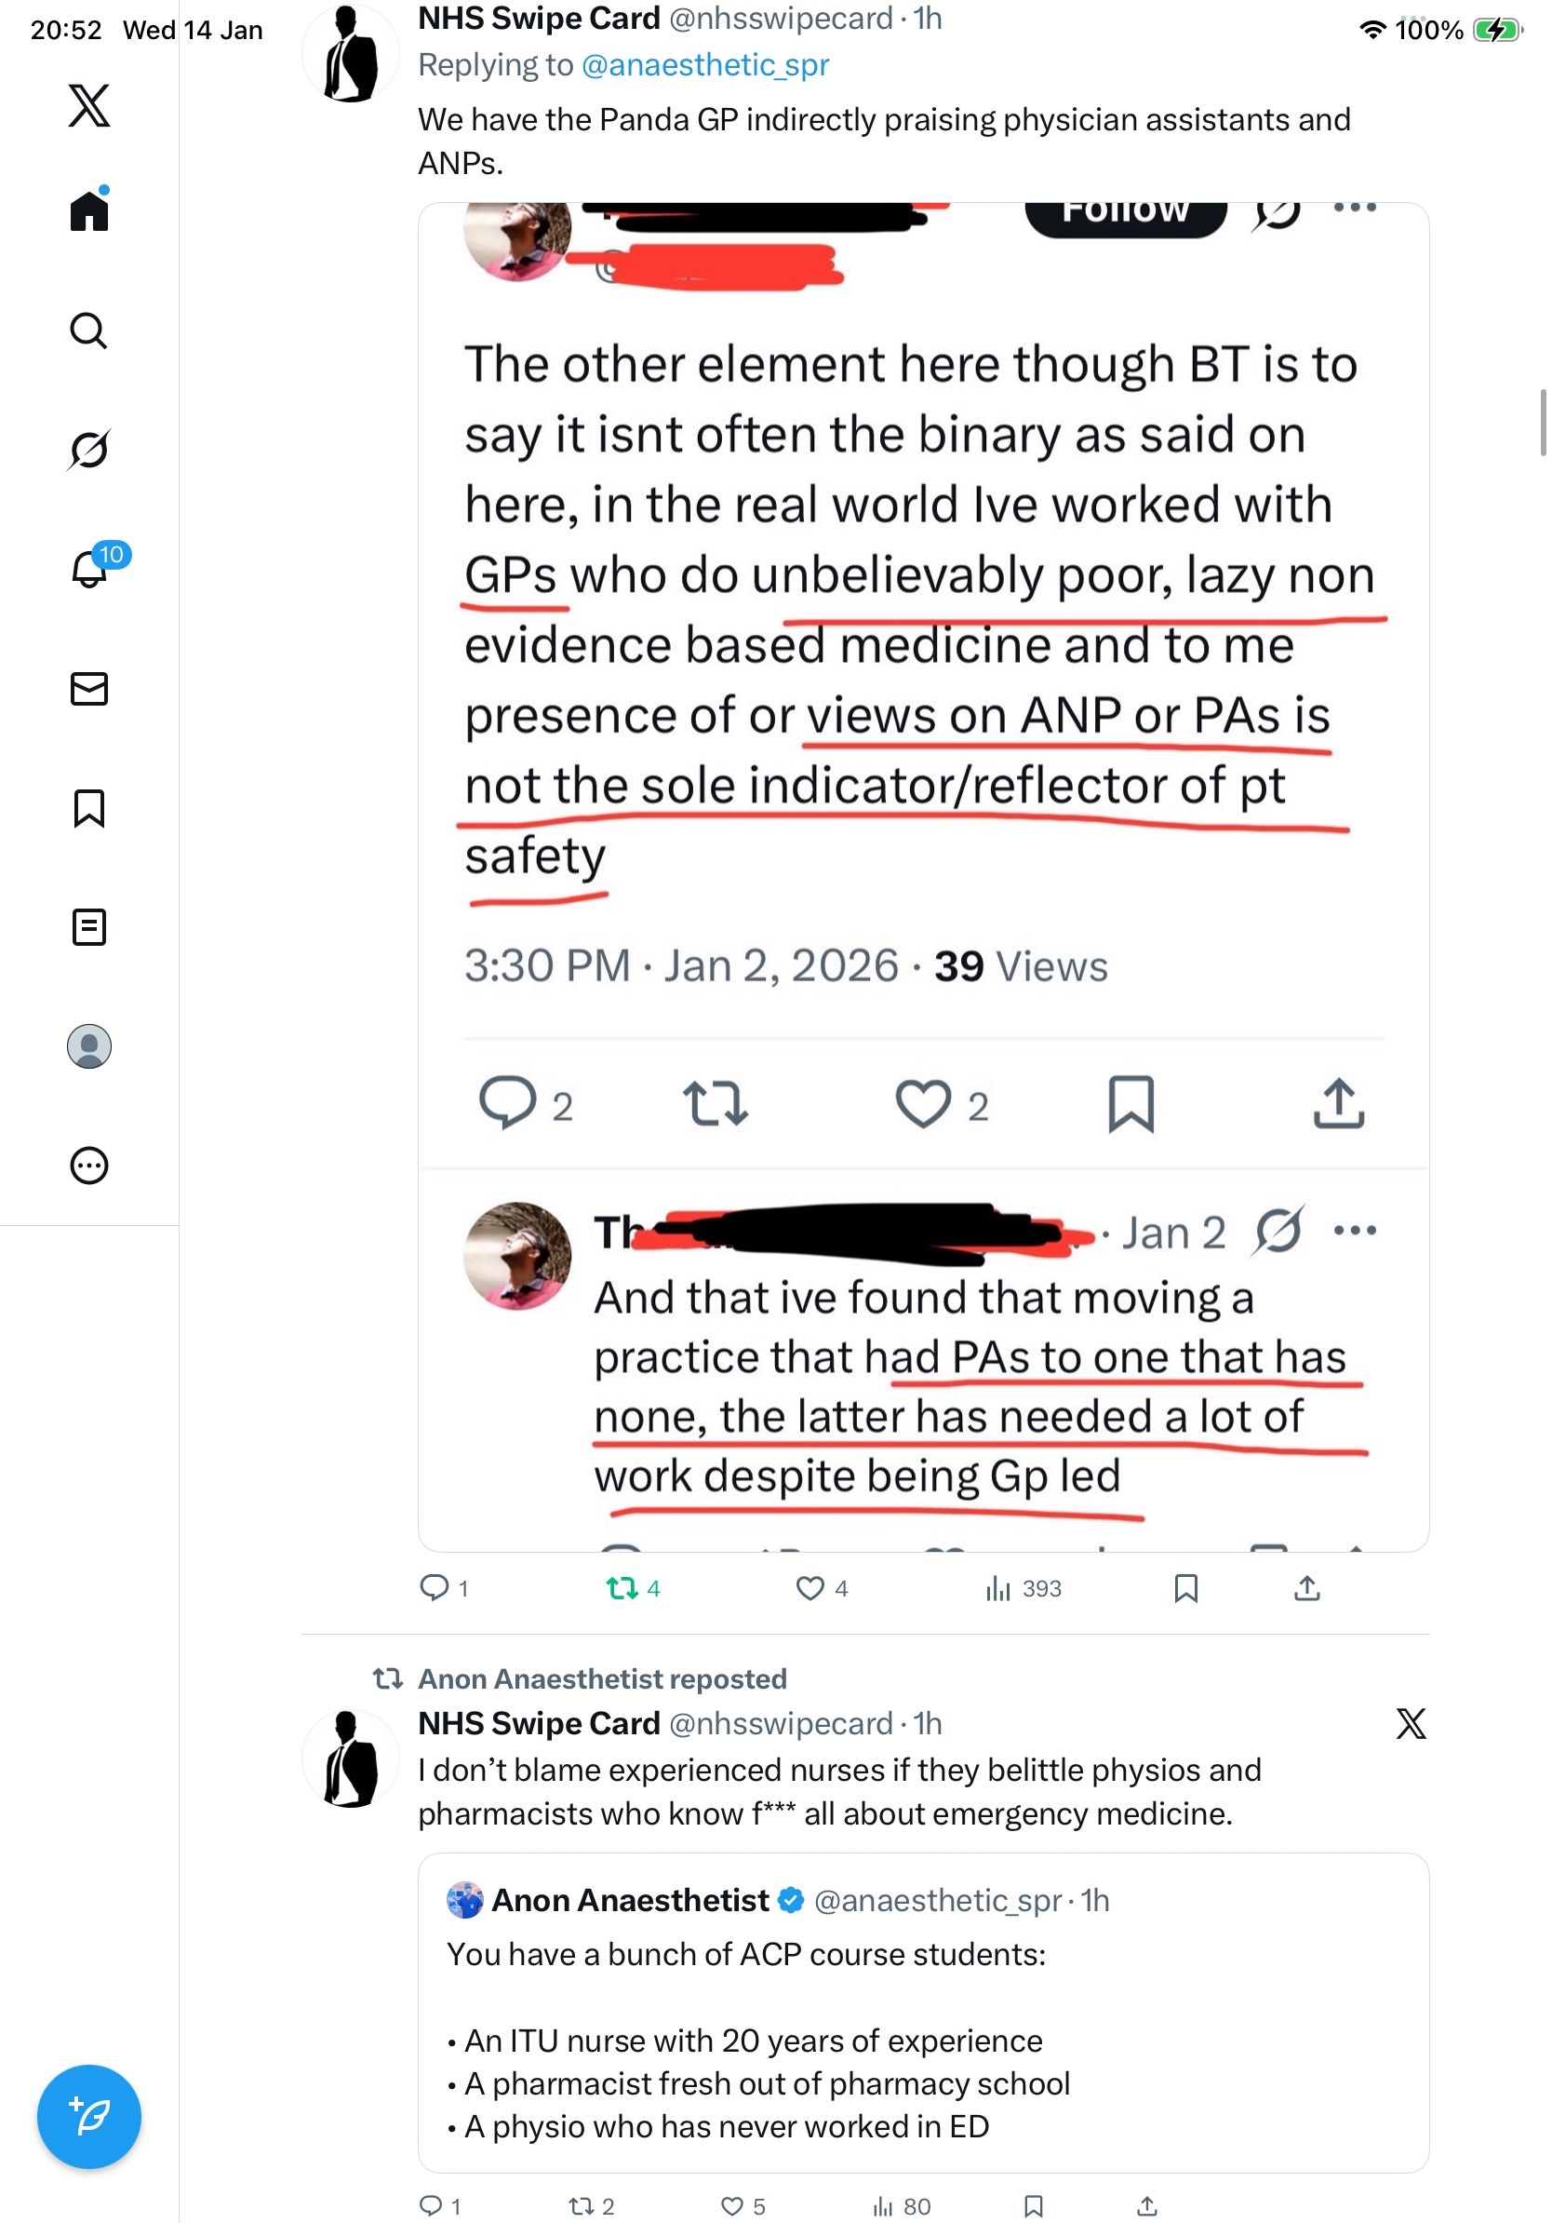Viewport: 1552px width, 2223px height.
Task: Open the quoted Anon Anaesthetist ACP post
Action: [x=923, y=2012]
